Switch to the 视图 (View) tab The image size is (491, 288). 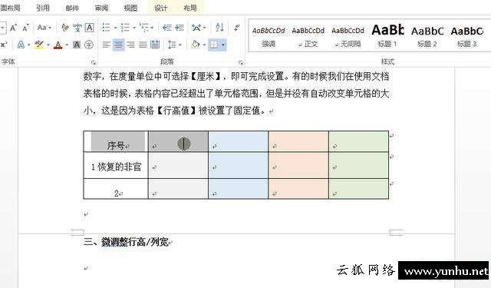pos(130,8)
